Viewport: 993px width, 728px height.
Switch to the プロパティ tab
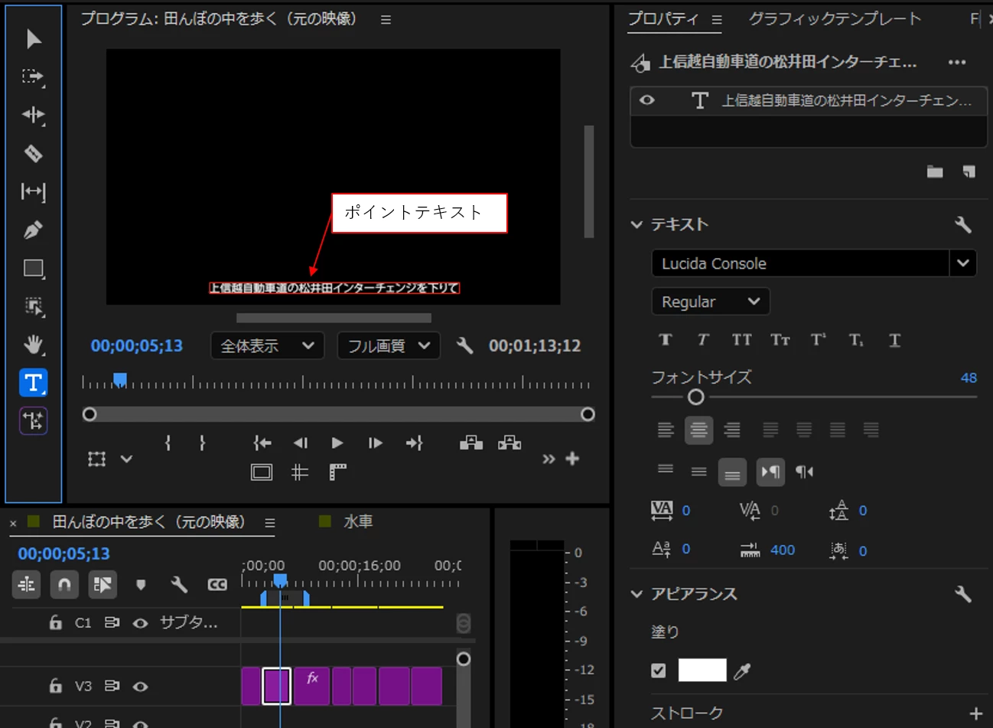pos(663,19)
